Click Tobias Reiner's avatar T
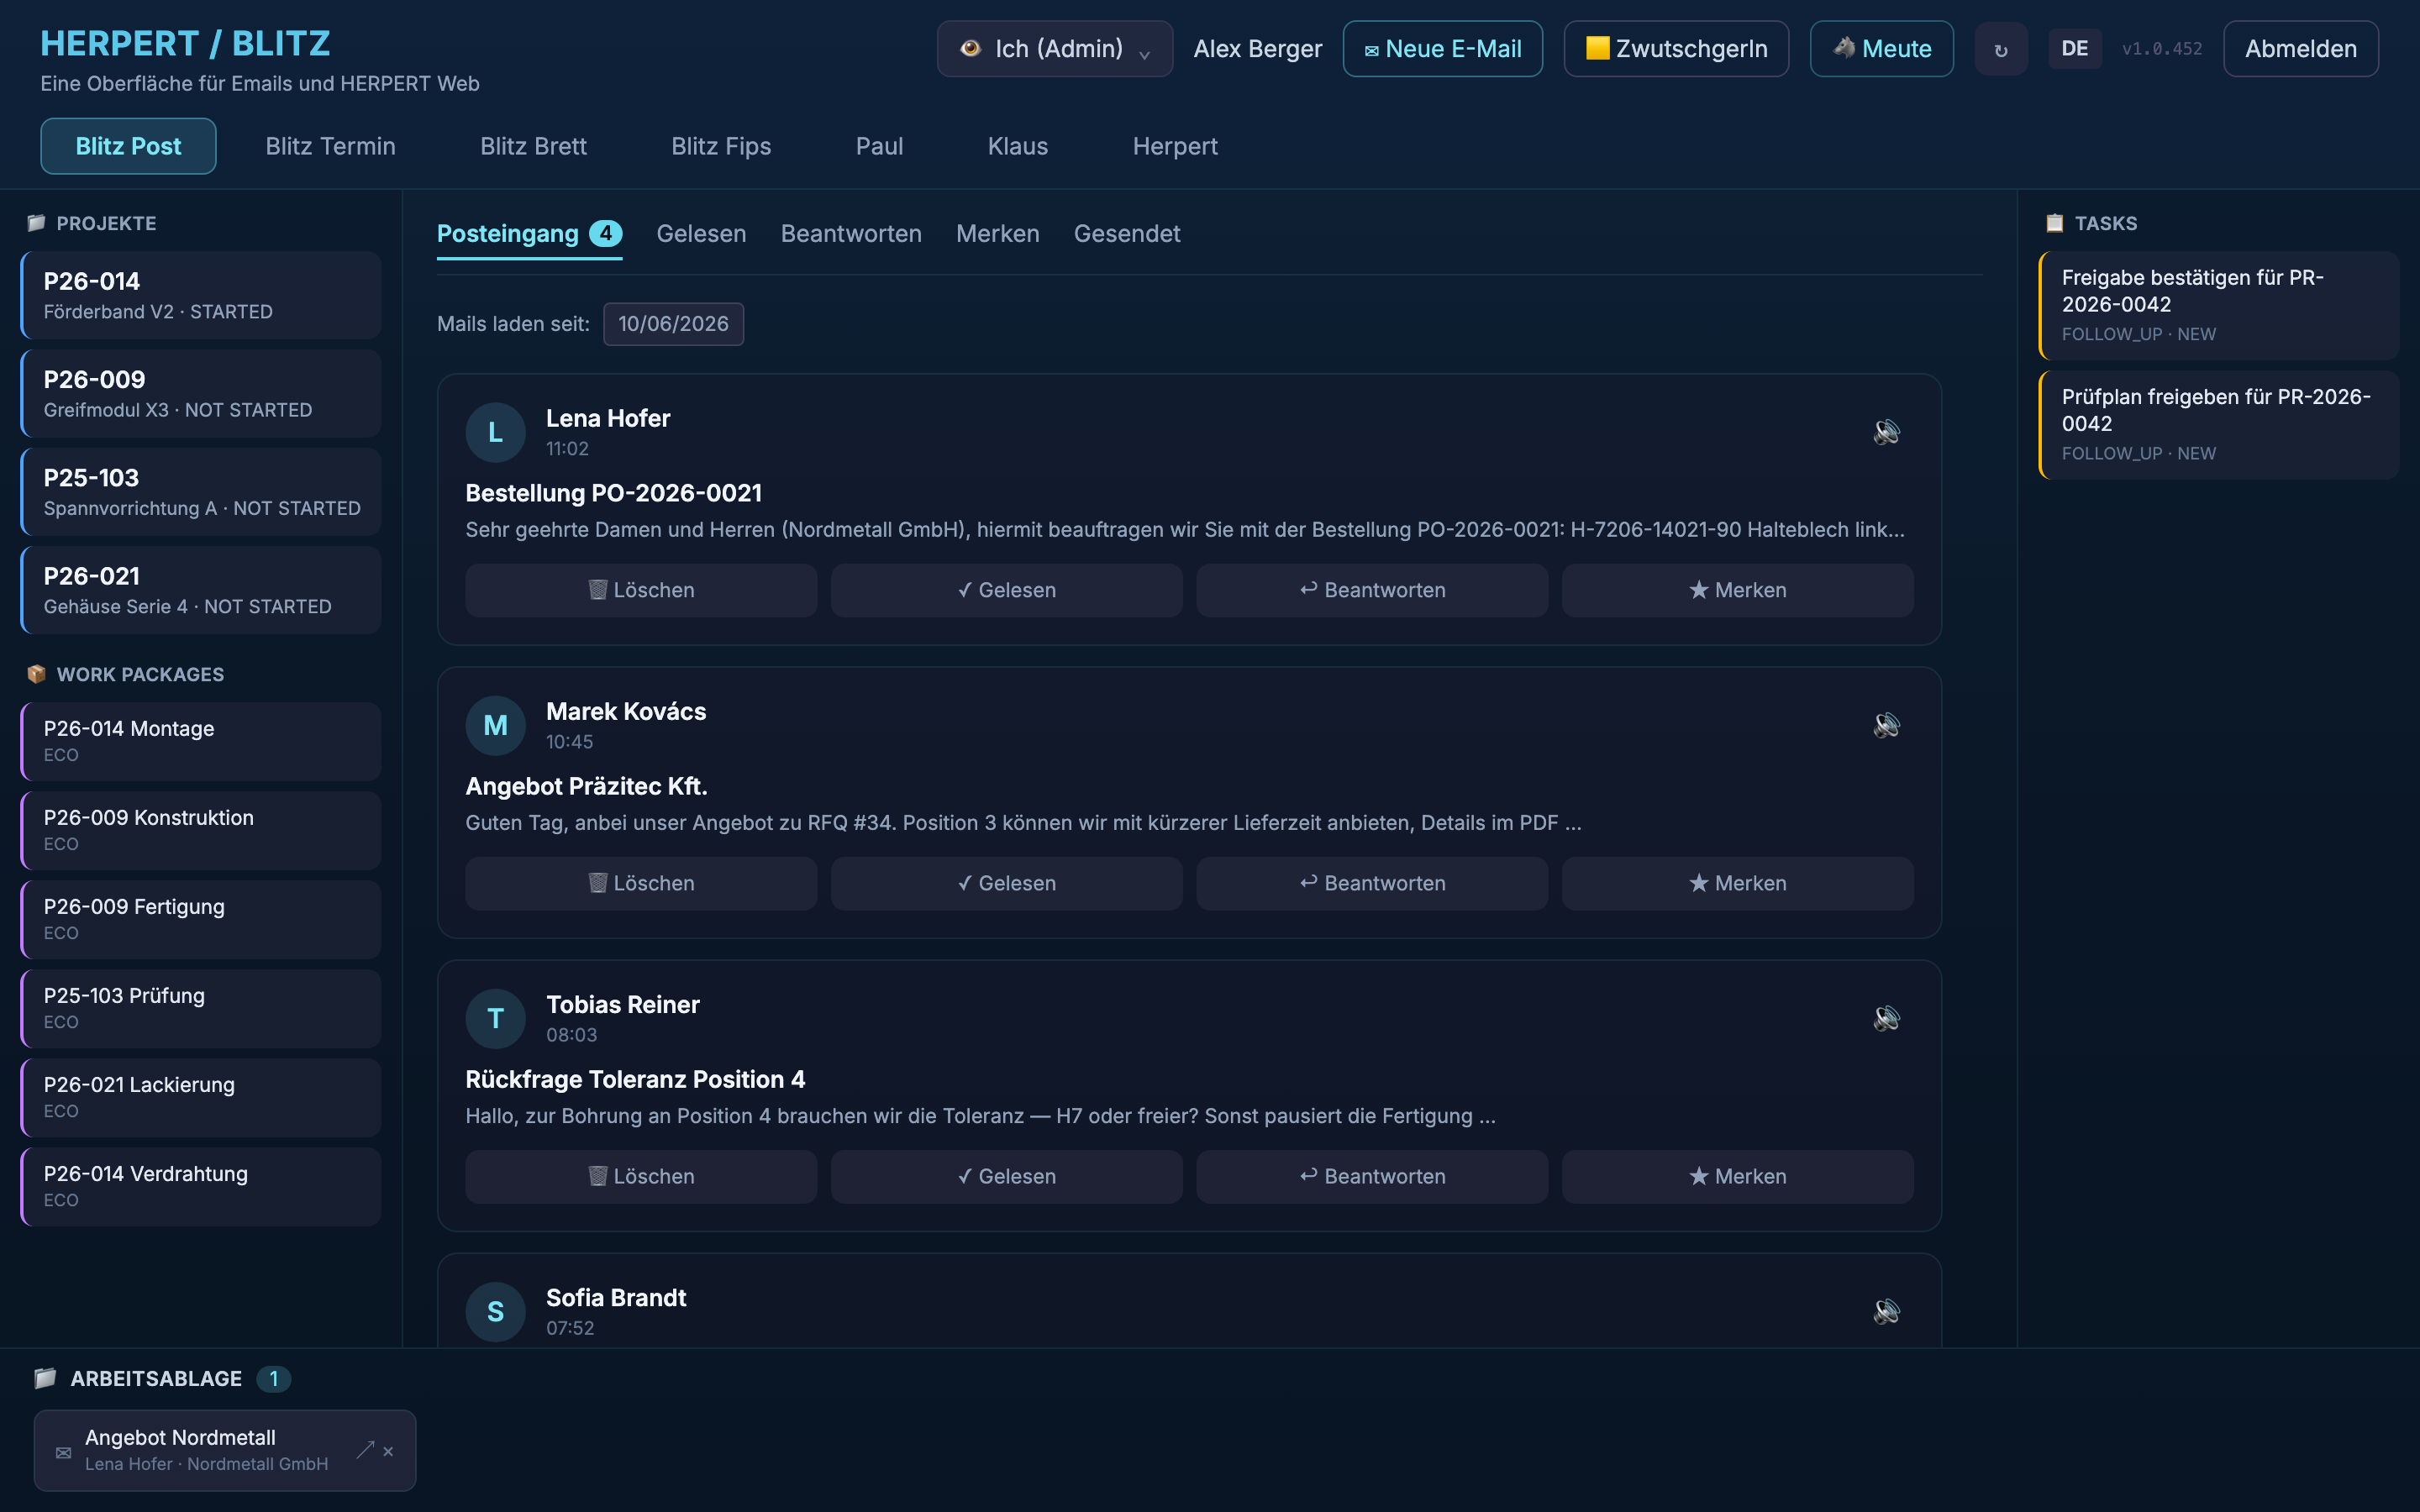Viewport: 2420px width, 1512px height. click(x=495, y=1018)
